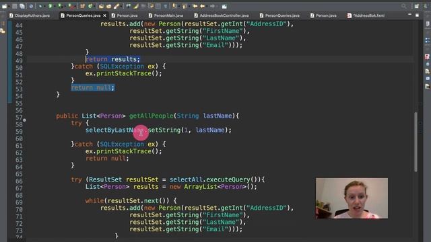Click the Back navigation arrow
The width and height of the screenshot is (431, 242).
coord(202,6)
